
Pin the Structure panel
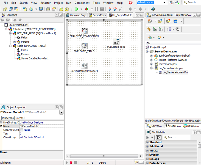[57, 15]
